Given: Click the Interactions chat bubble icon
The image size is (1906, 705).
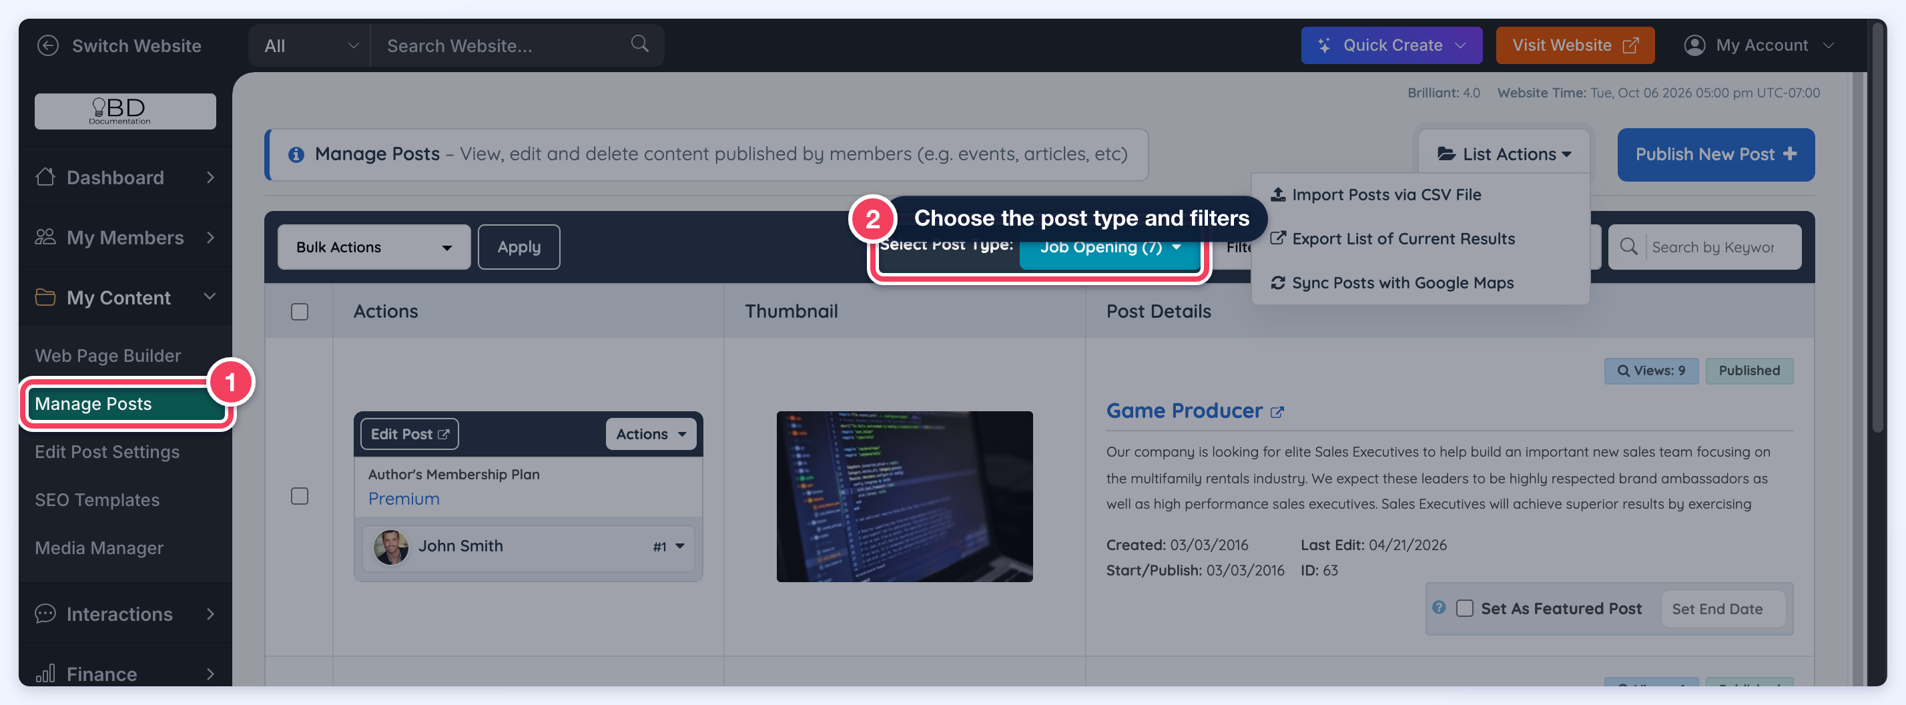Looking at the screenshot, I should [x=45, y=614].
